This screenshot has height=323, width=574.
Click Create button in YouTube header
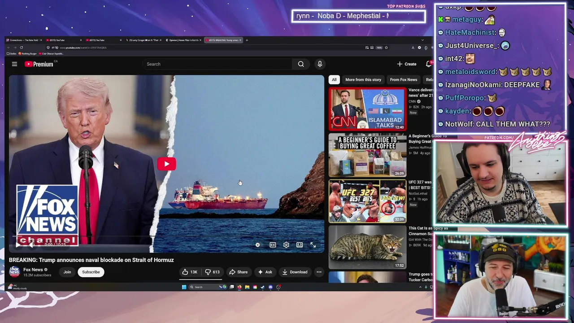pos(407,64)
